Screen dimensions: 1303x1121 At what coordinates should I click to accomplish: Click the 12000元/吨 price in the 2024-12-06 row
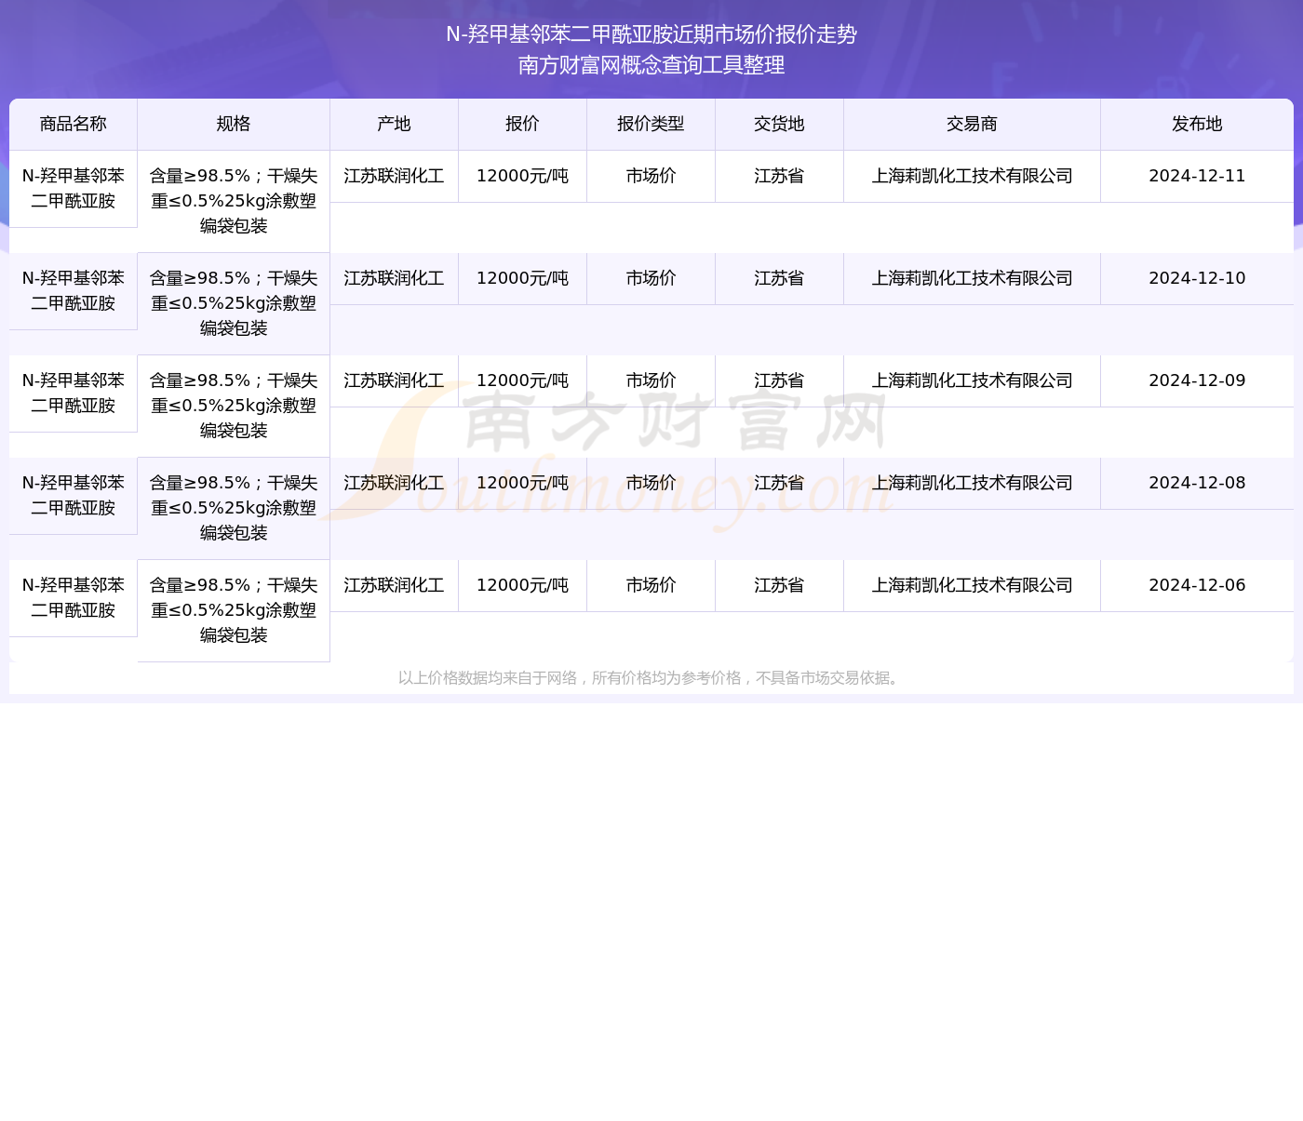tap(522, 585)
